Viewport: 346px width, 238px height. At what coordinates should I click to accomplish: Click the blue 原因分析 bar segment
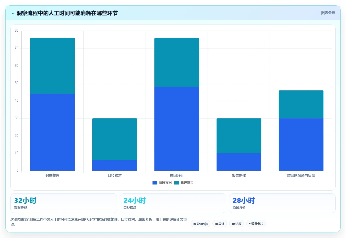click(177, 129)
